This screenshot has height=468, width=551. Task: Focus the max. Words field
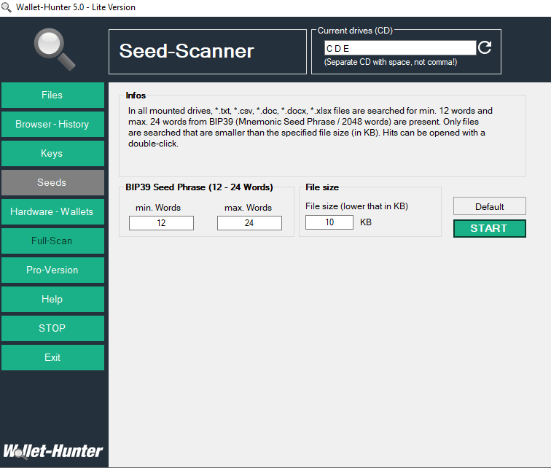click(x=249, y=223)
